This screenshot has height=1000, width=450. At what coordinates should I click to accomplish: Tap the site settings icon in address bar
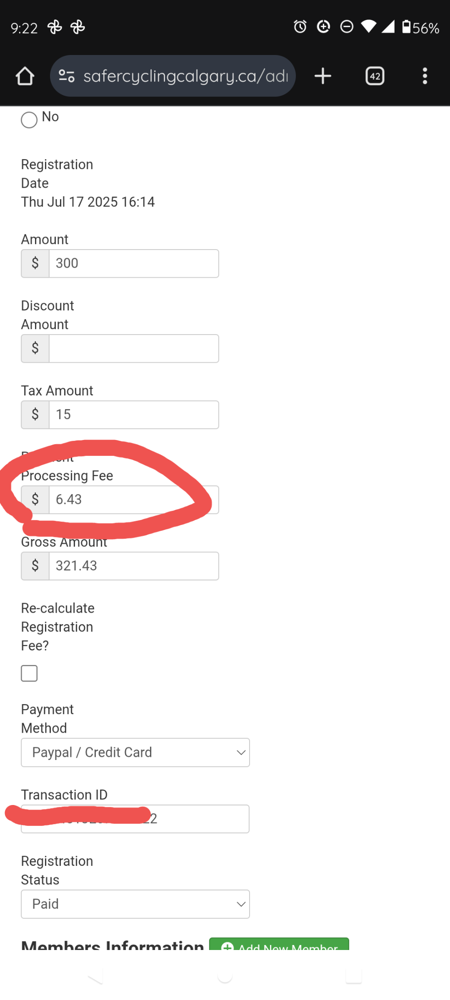click(x=67, y=76)
